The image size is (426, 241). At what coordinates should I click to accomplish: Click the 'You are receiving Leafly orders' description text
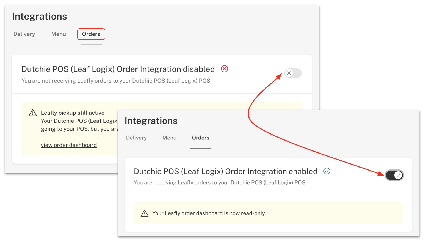(x=220, y=183)
